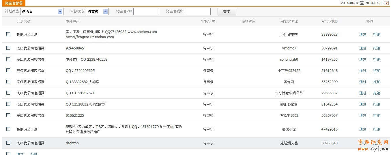Click 通过 for 陈福生1992

tap(363, 116)
